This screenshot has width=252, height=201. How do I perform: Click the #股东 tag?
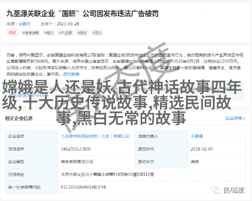[82, 33]
